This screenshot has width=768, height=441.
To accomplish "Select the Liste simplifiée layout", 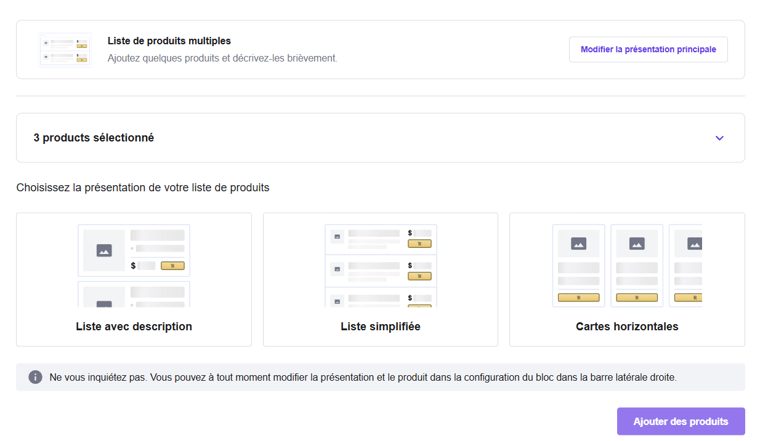I will pyautogui.click(x=380, y=280).
